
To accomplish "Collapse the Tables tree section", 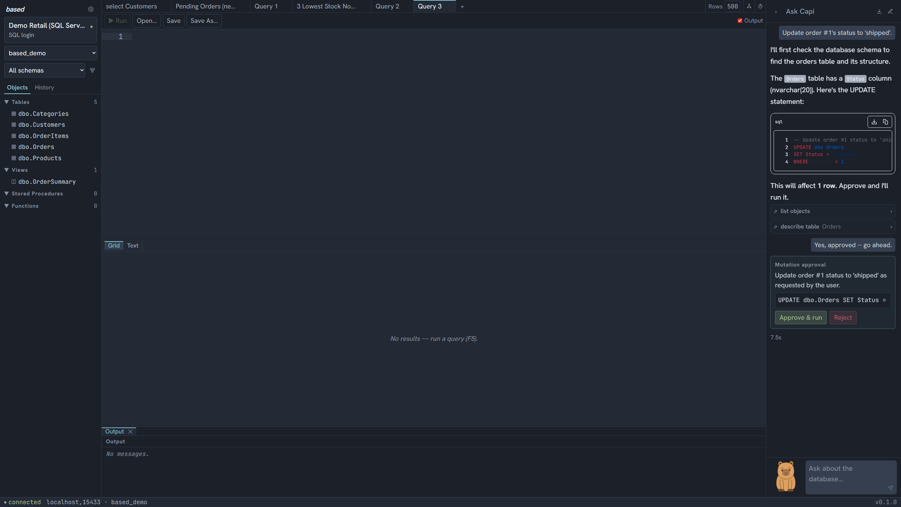I will pos(6,102).
